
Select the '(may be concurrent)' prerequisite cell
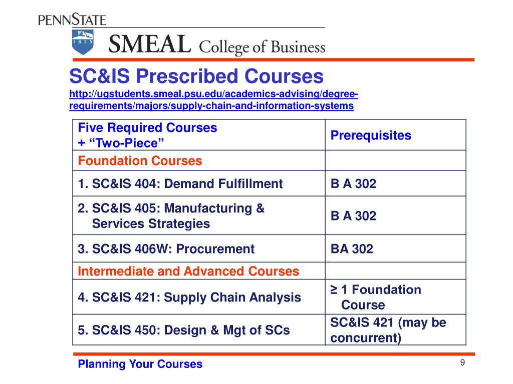pyautogui.click(x=388, y=330)
